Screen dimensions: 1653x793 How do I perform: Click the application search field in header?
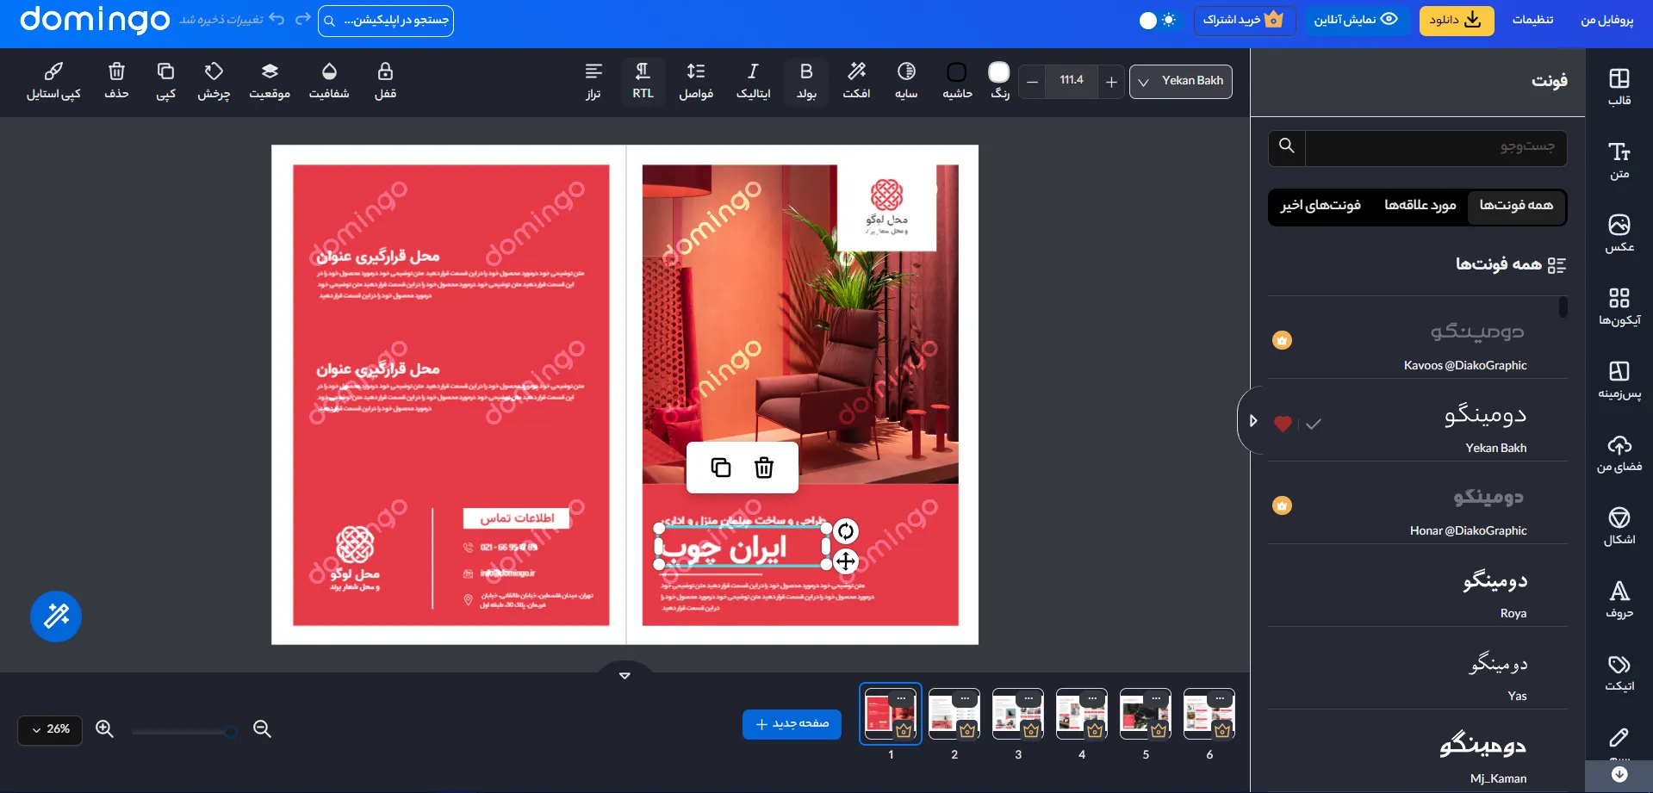point(385,20)
